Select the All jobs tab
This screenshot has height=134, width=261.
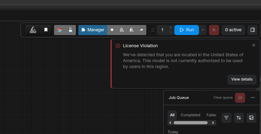(172, 115)
